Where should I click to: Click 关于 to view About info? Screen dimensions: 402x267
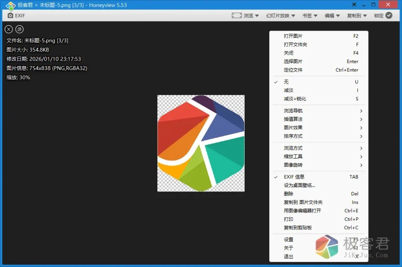(x=288, y=248)
